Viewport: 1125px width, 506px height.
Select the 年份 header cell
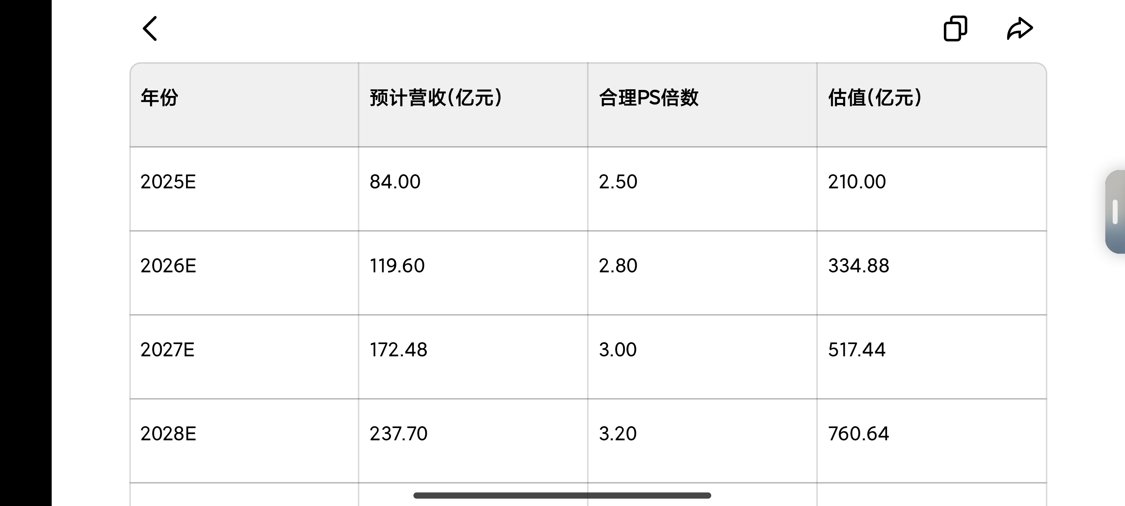click(244, 105)
